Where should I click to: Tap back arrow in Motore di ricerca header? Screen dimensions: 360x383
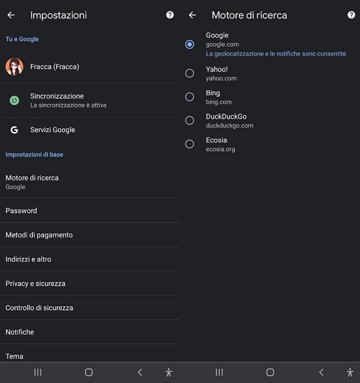[192, 15]
